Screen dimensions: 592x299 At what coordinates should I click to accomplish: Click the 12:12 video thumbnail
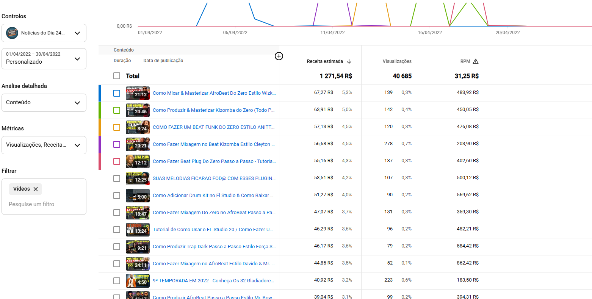click(138, 161)
